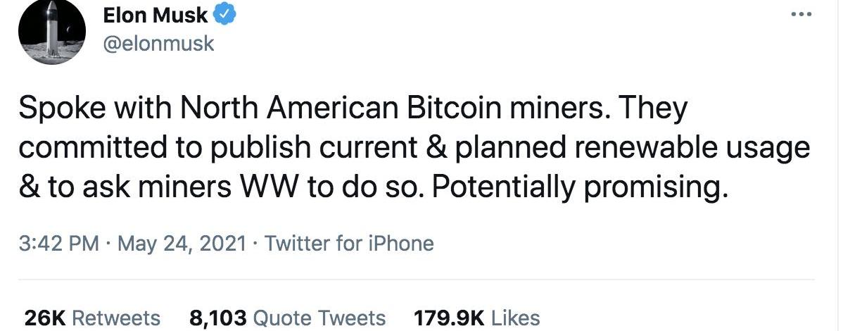Image resolution: width=843 pixels, height=331 pixels.
Task: Click the first word Spoke
Action: pos(58,110)
